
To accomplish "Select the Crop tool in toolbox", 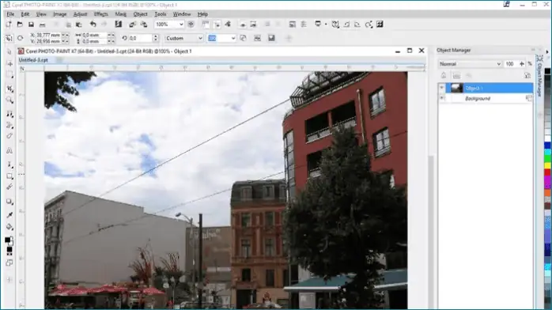I will pos(9,89).
